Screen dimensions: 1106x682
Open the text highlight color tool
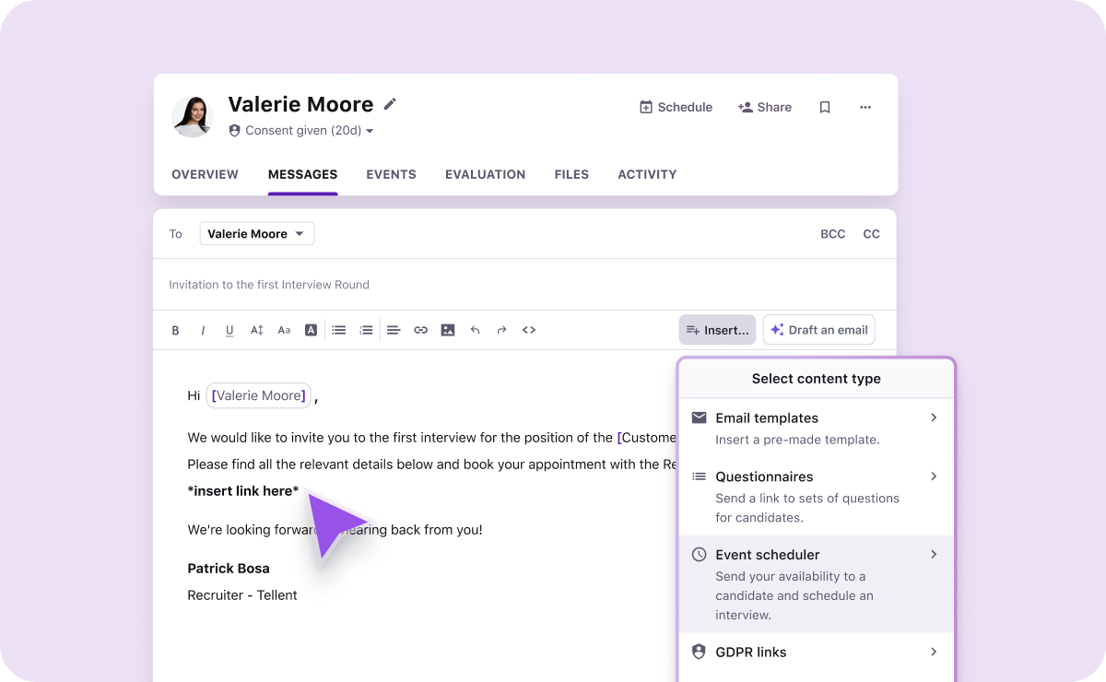coord(312,330)
